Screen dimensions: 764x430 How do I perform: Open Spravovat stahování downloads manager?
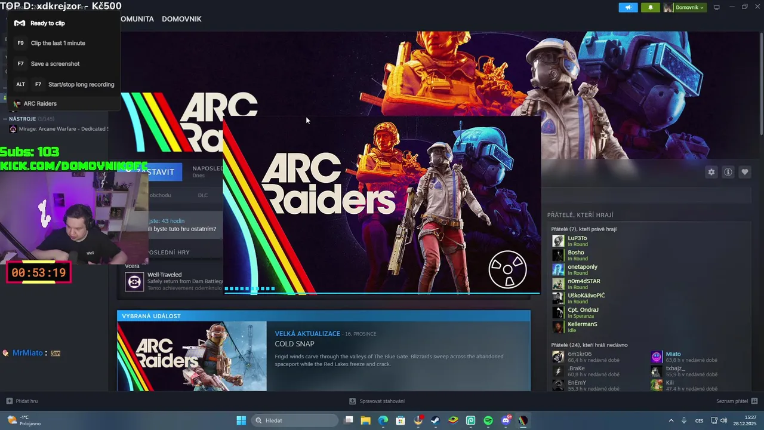[x=377, y=401]
